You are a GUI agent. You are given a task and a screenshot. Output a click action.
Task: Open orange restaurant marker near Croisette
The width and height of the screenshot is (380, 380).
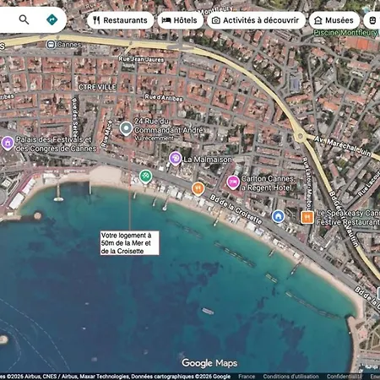(x=198, y=188)
